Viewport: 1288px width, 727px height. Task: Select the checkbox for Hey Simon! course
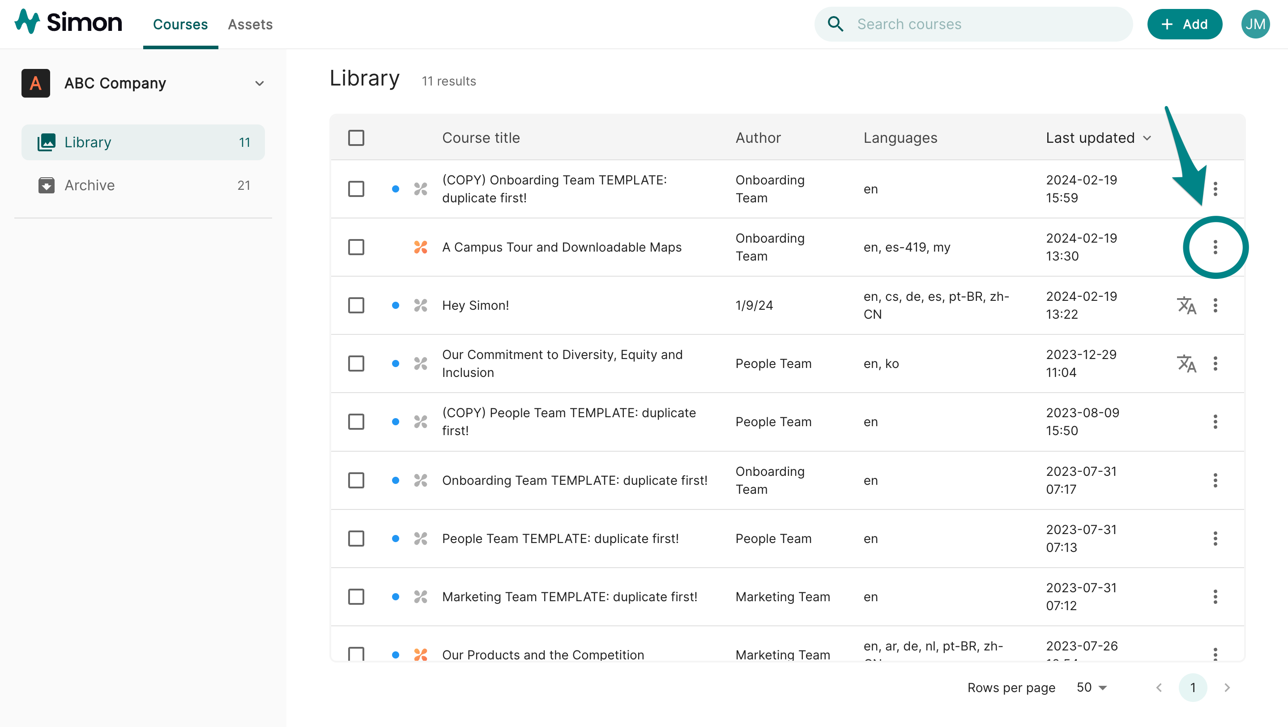[356, 305]
